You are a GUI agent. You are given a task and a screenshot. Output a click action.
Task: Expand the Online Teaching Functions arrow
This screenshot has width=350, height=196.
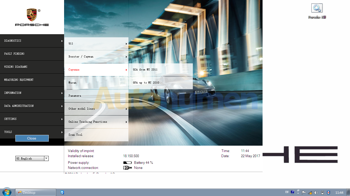[126, 122]
